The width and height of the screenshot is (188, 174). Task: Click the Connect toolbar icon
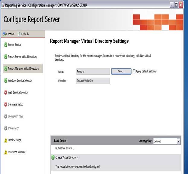click(4, 34)
